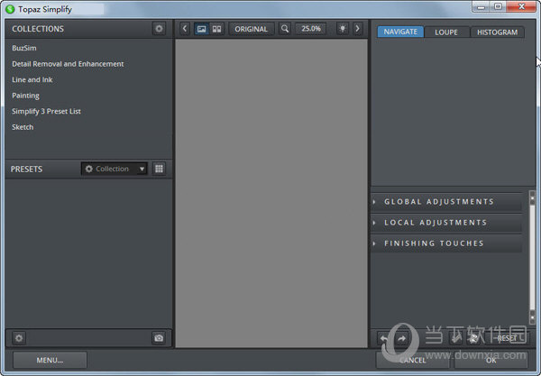This screenshot has width=541, height=376.
Task: Expand the Finishing Touches section
Action: click(446, 243)
